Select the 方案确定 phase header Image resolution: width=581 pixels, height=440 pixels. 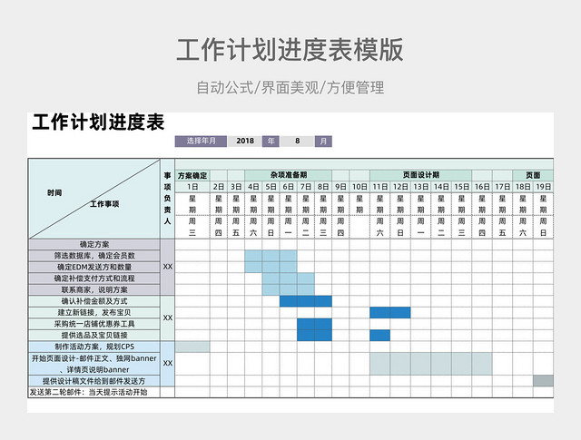192,175
